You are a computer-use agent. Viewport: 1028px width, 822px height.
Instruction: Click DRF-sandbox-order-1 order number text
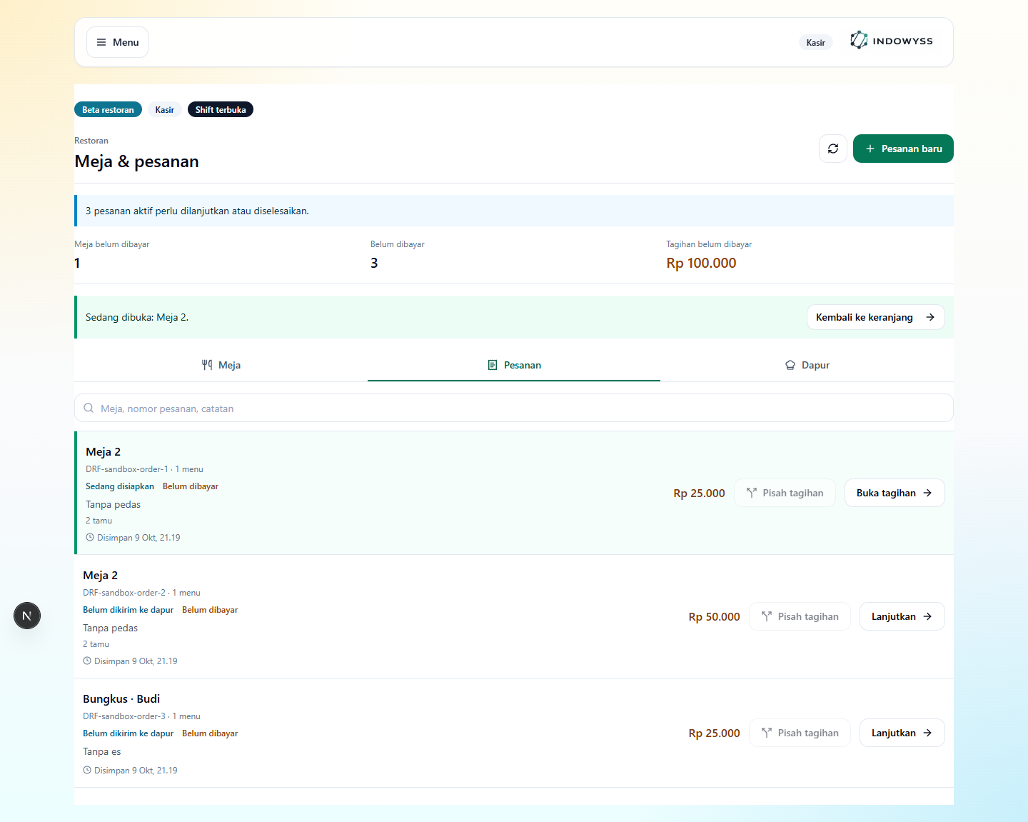click(x=127, y=469)
